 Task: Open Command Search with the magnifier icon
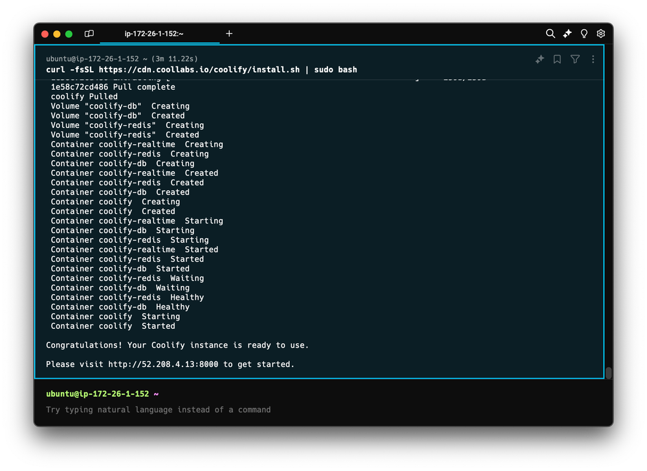pos(551,34)
